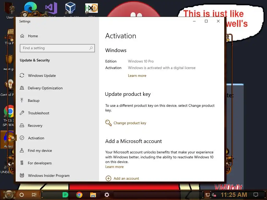Click Change product key link

coord(130,123)
